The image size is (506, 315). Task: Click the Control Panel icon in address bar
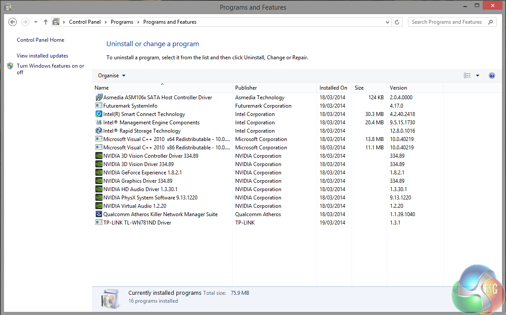coord(56,22)
